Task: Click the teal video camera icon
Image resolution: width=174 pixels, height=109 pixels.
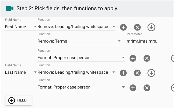Action: tap(10, 8)
